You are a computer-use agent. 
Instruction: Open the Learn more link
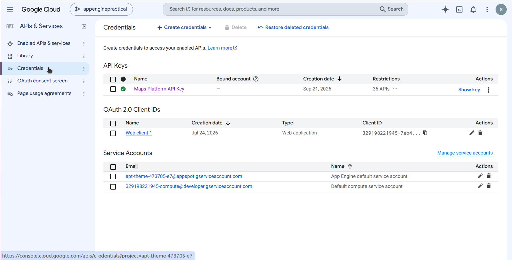pos(222,48)
